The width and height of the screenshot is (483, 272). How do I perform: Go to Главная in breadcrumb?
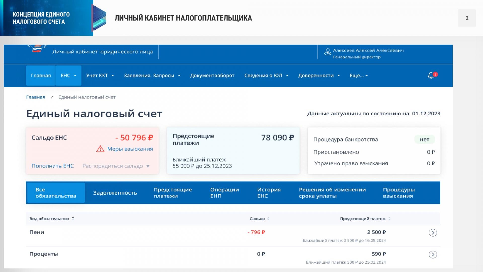35,97
